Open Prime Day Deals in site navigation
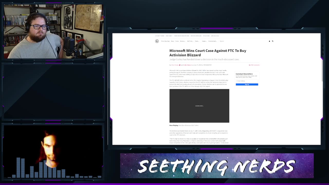Image resolution: width=329 pixels, height=185 pixels. tap(166, 41)
